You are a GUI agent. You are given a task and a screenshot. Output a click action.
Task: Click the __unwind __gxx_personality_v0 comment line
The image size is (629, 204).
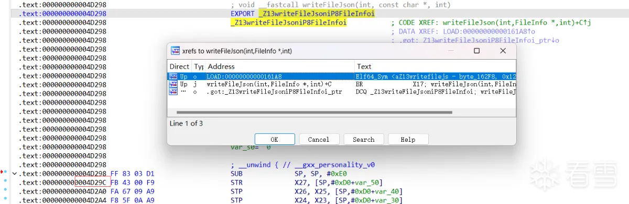tap(302, 164)
